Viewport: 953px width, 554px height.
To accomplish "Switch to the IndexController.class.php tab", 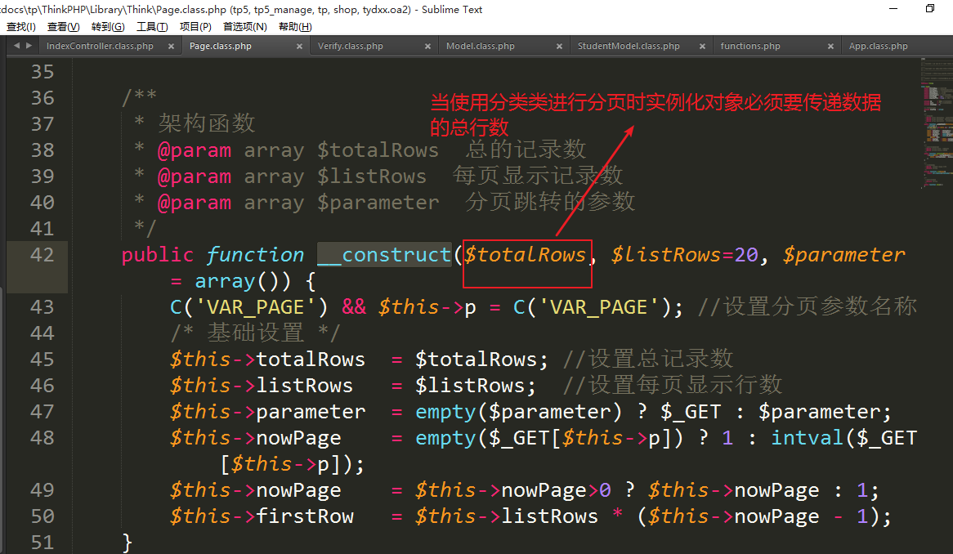I will tap(100, 47).
